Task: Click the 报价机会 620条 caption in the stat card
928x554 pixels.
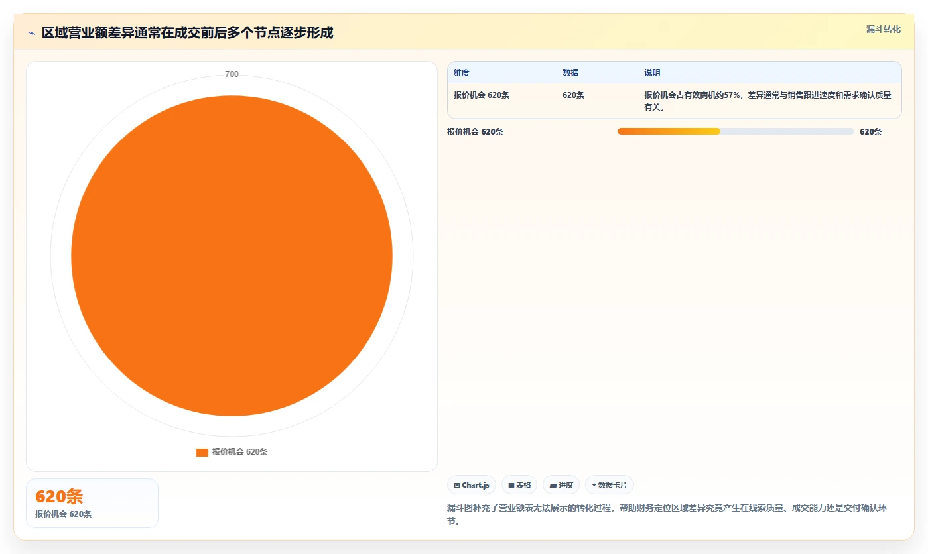Action: pos(63,514)
